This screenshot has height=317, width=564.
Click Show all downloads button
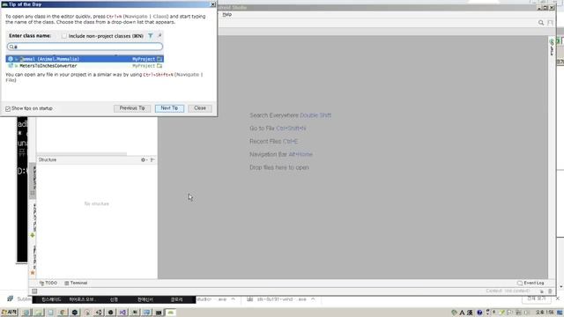point(537,299)
